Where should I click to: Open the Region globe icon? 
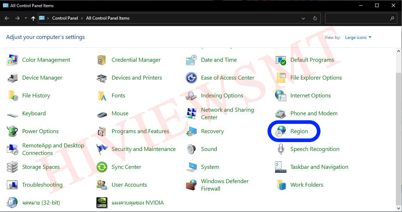click(x=280, y=131)
